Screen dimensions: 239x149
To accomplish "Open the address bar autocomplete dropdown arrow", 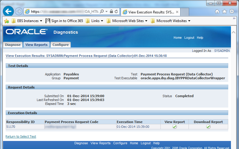I will [107, 12].
